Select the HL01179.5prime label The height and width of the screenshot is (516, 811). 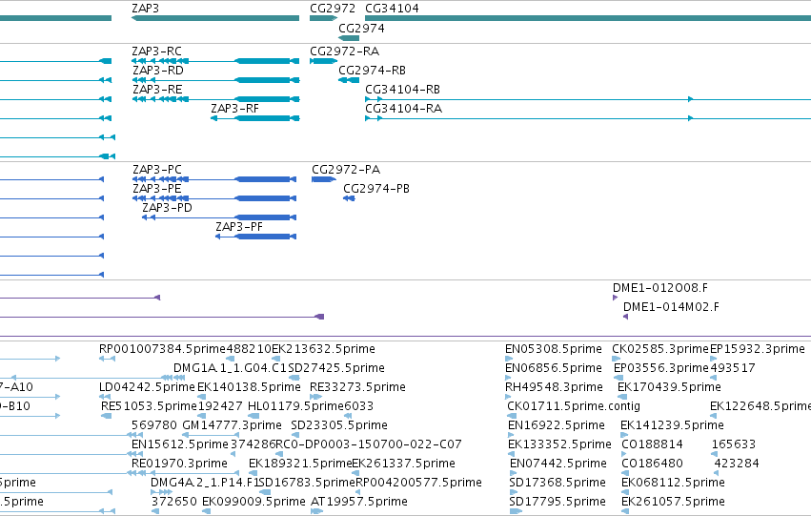click(x=295, y=406)
